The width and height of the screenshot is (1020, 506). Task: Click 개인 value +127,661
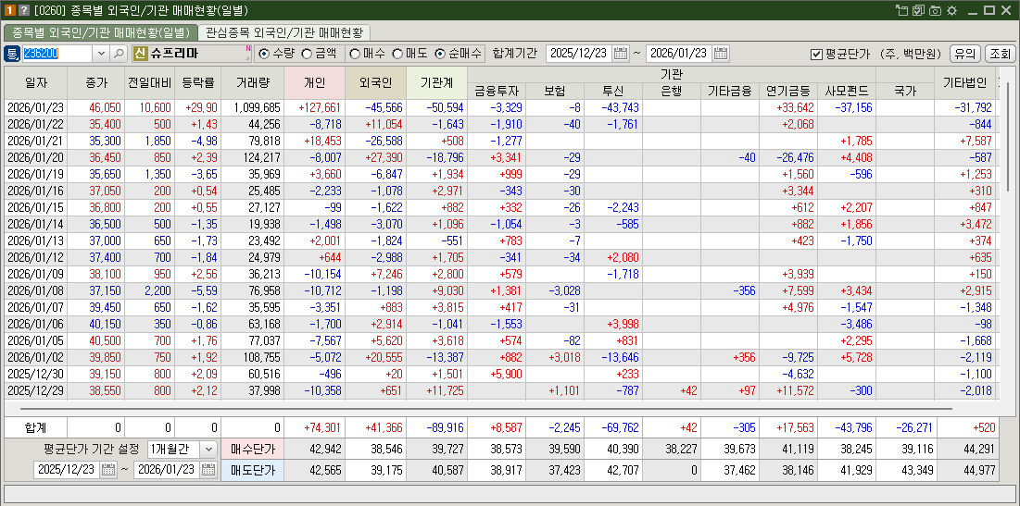click(x=315, y=108)
